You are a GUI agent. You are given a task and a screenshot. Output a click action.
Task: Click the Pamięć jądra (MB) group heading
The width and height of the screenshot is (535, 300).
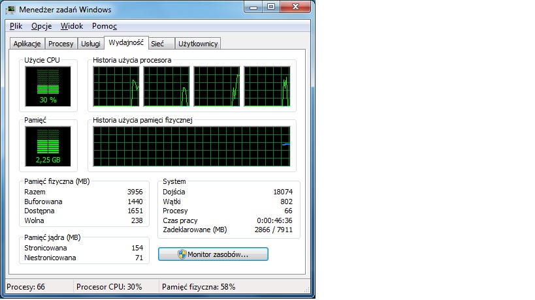52,237
